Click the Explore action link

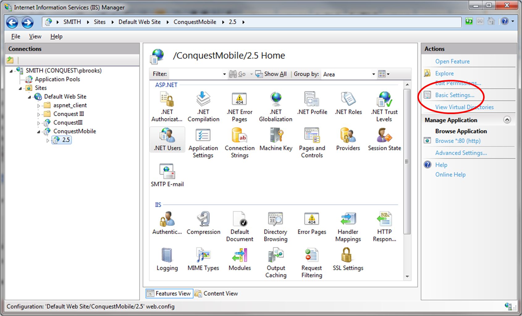tap(444, 73)
